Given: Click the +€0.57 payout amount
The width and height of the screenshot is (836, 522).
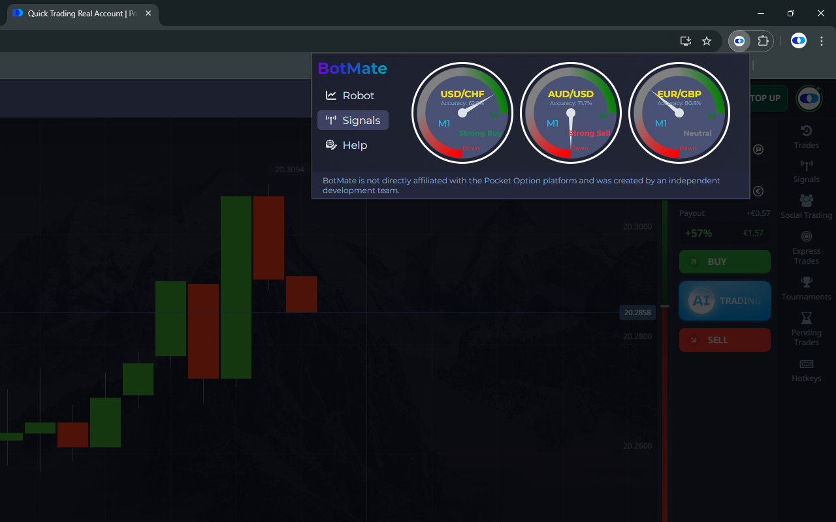Looking at the screenshot, I should pos(758,213).
